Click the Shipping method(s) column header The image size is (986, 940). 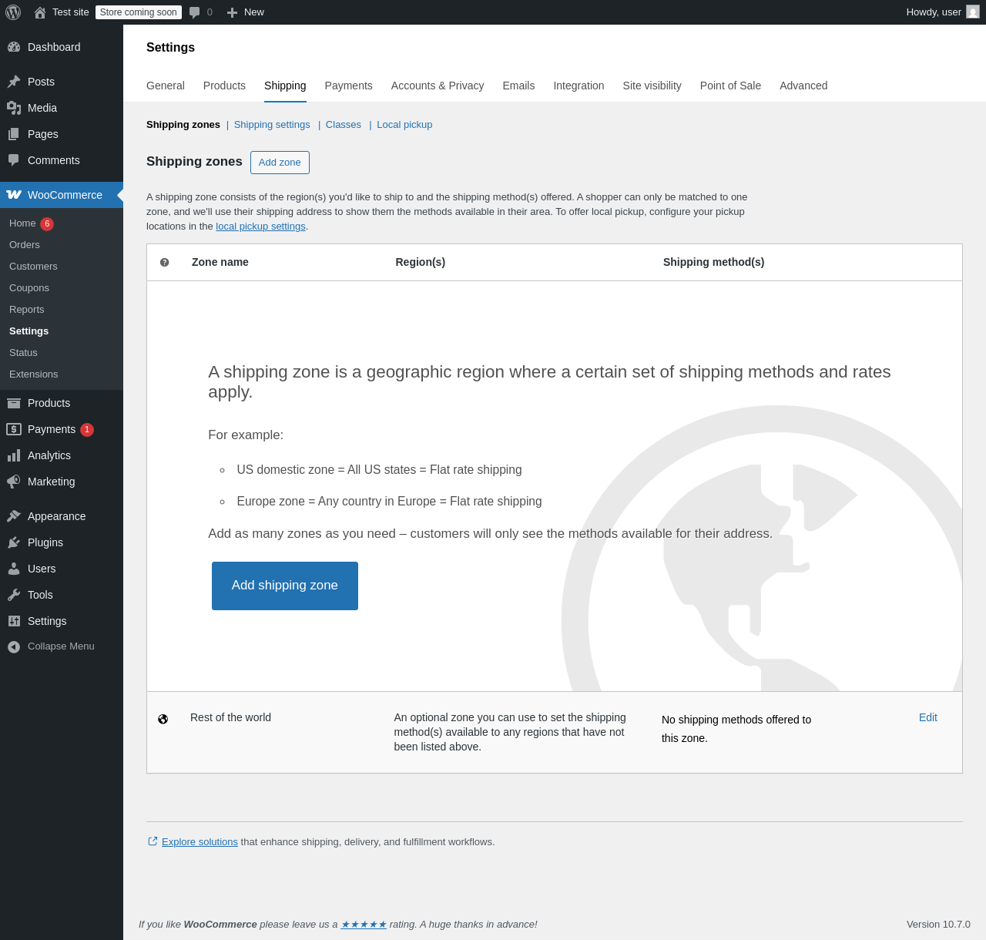tap(714, 262)
